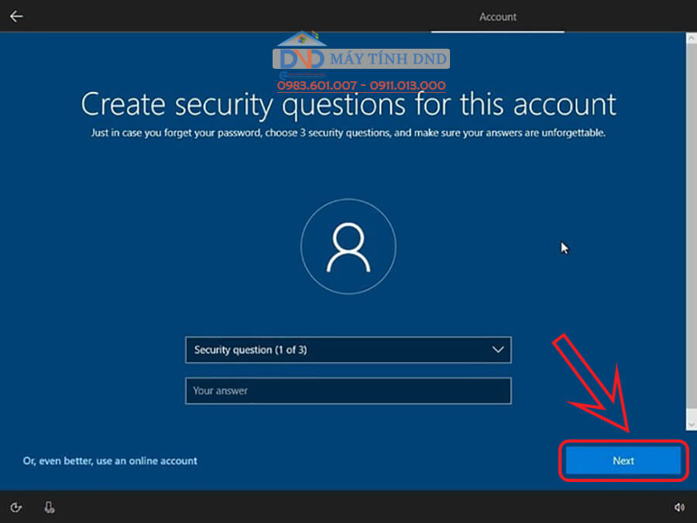Image resolution: width=697 pixels, height=523 pixels.
Task: Click the 'Create security questions for this account' heading
Action: point(348,105)
